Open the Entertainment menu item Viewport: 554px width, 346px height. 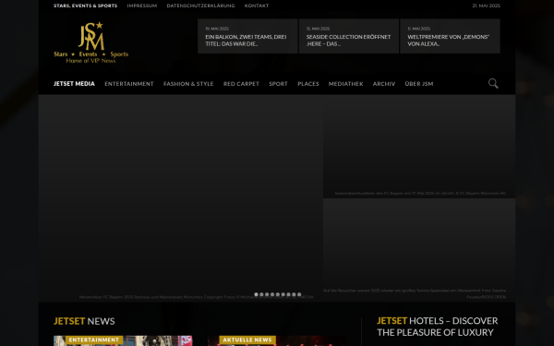pos(129,84)
